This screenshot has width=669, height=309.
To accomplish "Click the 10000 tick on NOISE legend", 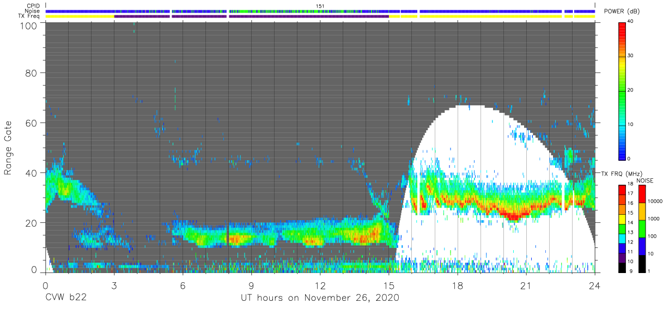I will [656, 201].
